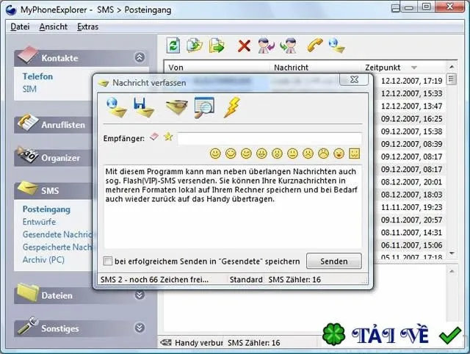This screenshot has width=470, height=354.
Task: Click the star favorites icon beside Empfänger
Action: pyautogui.click(x=168, y=137)
